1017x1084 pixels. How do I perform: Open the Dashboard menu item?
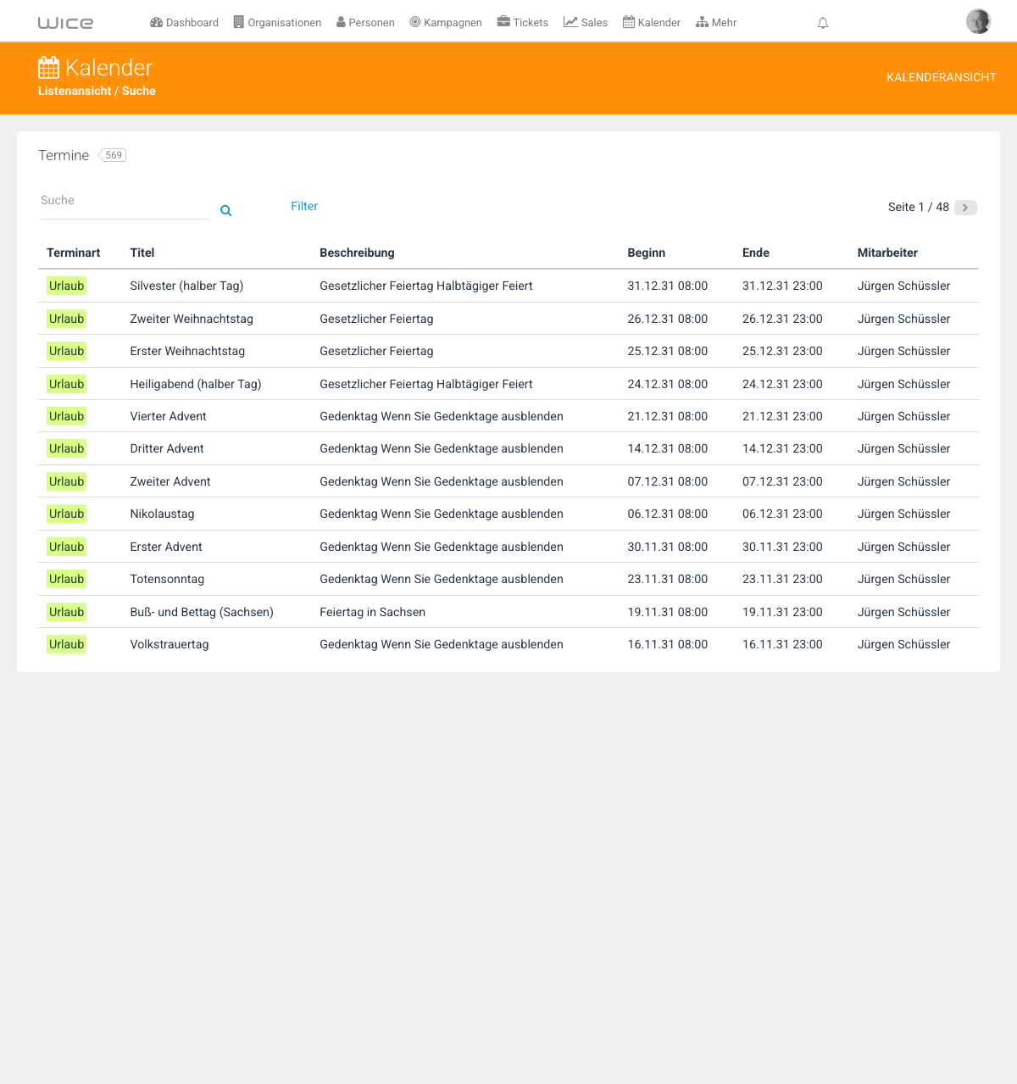pos(184,23)
